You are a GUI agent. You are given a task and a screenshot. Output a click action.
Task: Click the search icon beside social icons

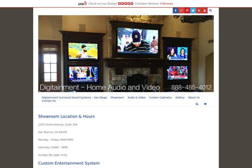click(x=210, y=10)
